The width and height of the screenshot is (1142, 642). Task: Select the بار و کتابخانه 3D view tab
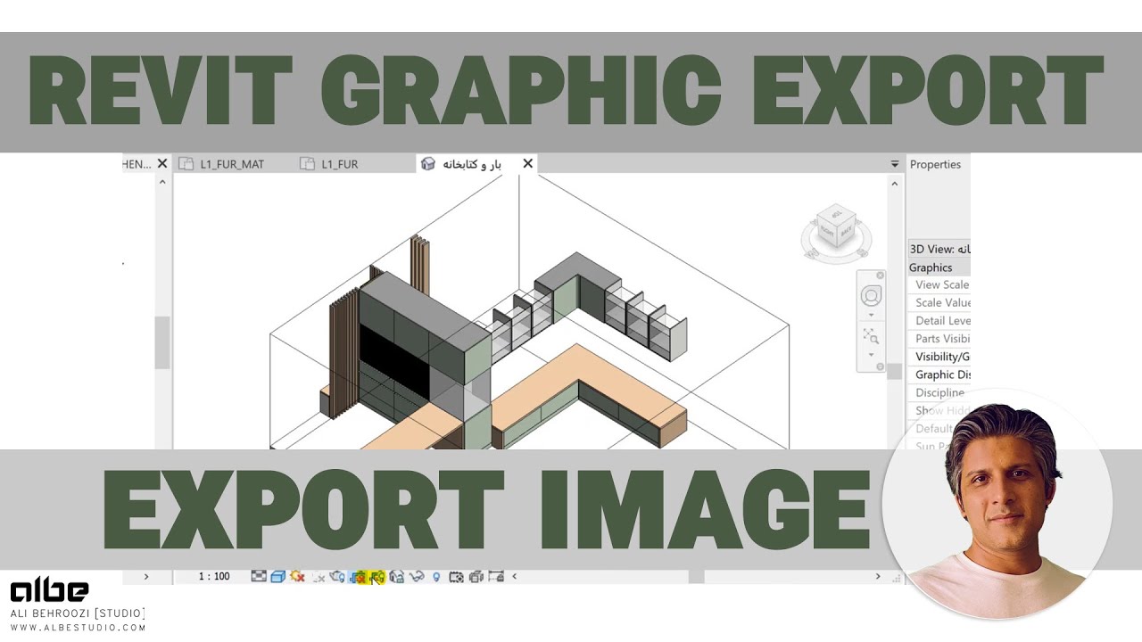point(472,164)
